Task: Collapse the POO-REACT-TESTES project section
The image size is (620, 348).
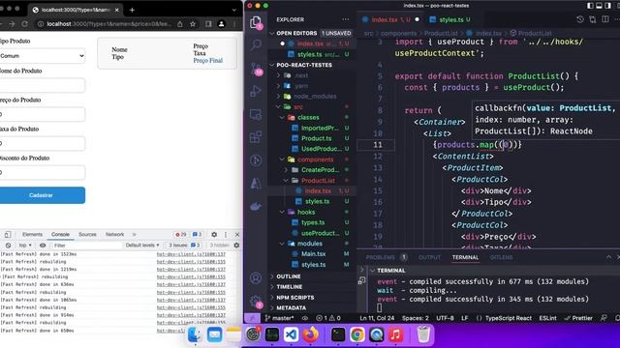Action: tap(304, 65)
